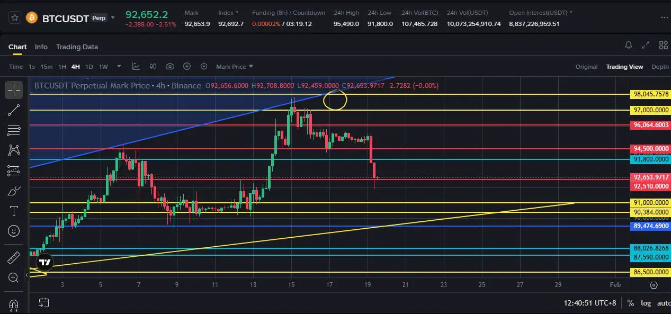This screenshot has height=314, width=671.
Task: Select the text annotation tool
Action: [14, 211]
